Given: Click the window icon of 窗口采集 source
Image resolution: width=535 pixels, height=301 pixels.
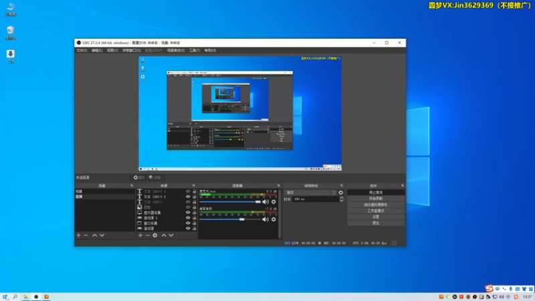Looking at the screenshot, I should click(x=140, y=223).
